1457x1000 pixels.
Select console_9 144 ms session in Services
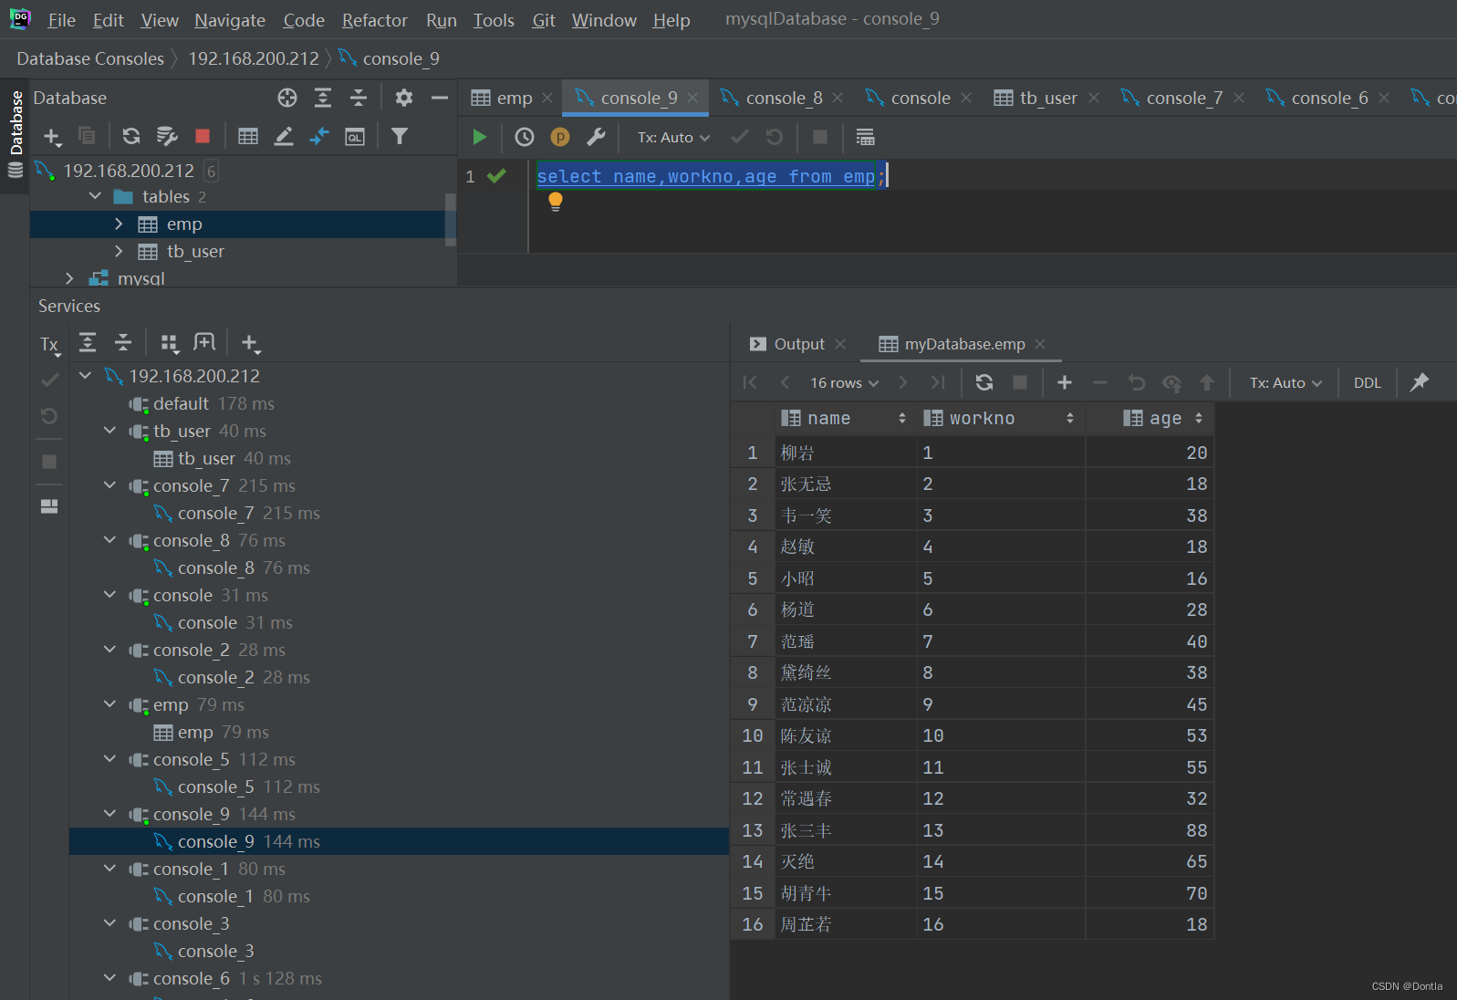[x=399, y=841]
